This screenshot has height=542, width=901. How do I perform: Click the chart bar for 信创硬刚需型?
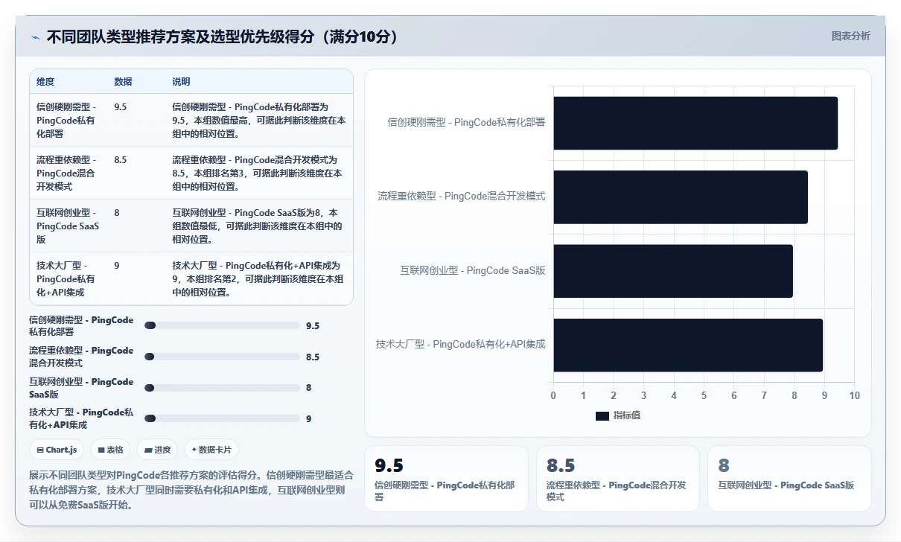(695, 123)
